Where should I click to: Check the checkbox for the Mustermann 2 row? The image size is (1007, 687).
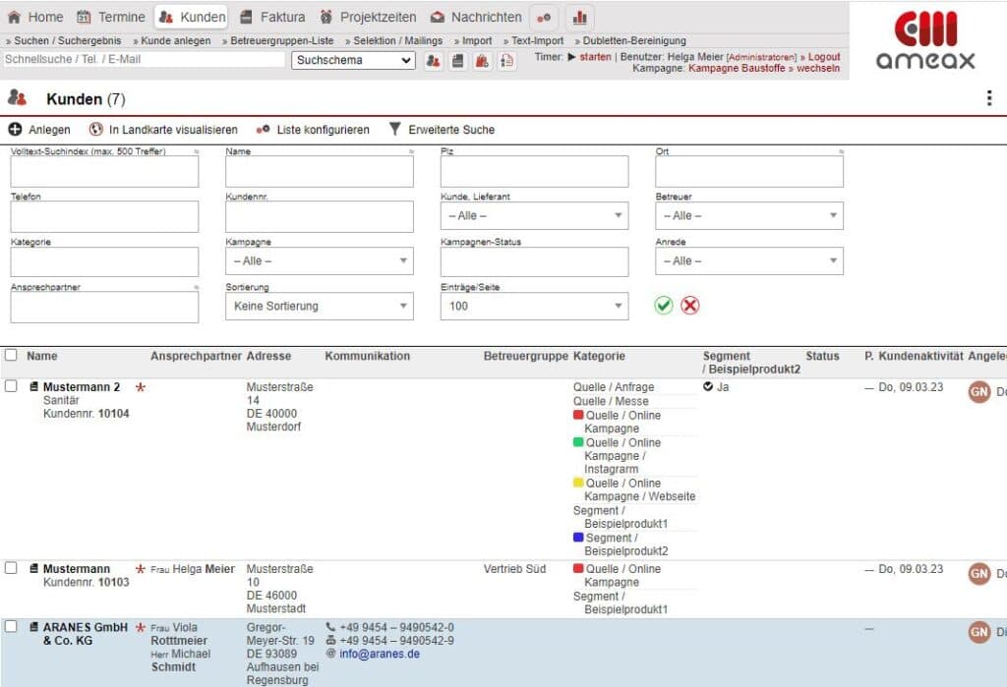(11, 384)
